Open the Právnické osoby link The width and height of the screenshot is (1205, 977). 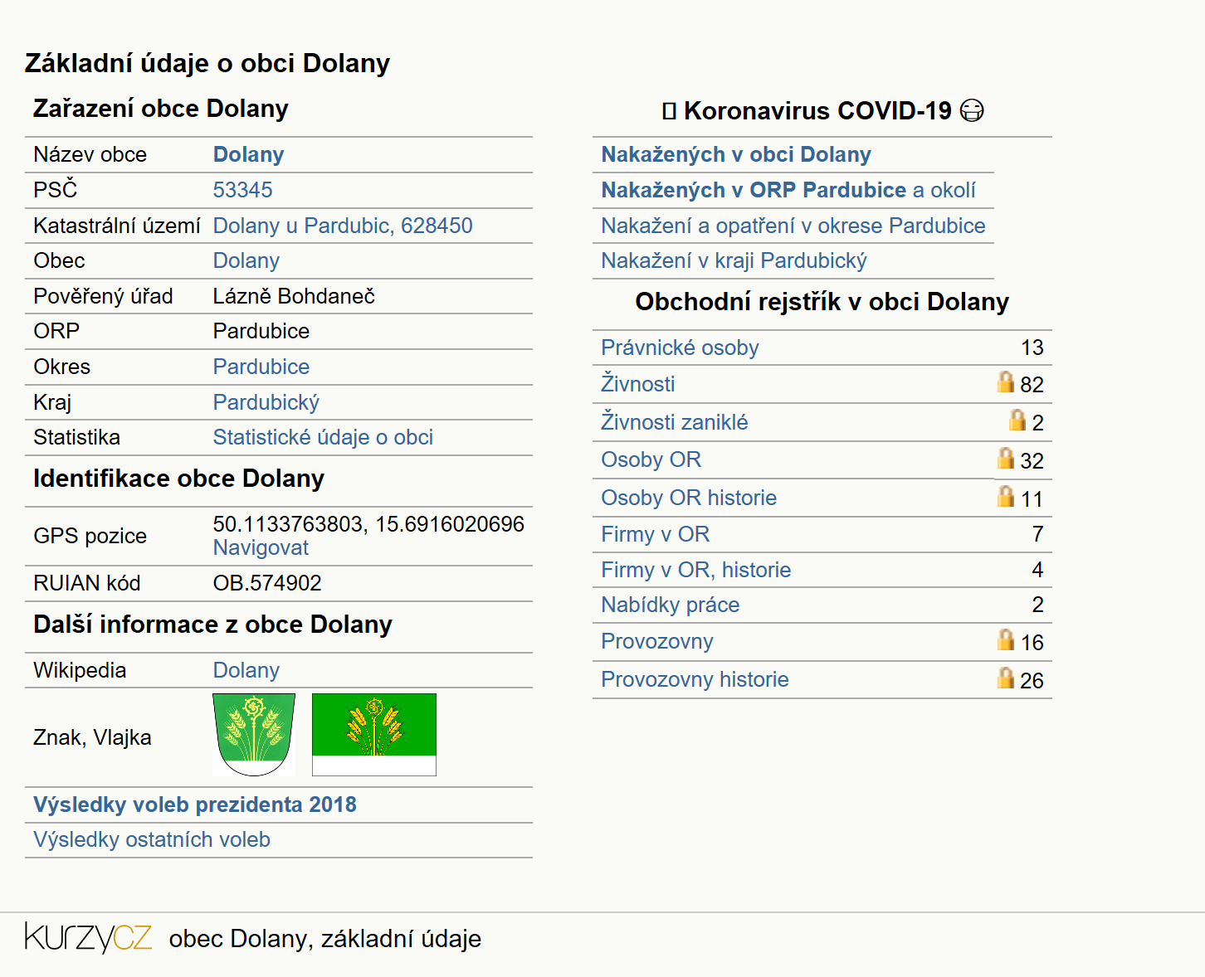tap(680, 348)
